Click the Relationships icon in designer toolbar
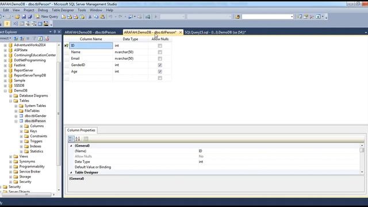 pyautogui.click(x=16, y=24)
